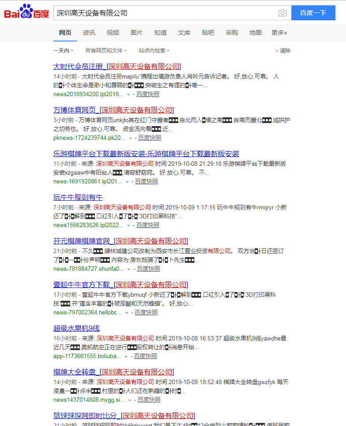This screenshot has height=426, width=346.
Task: Open 百度快照 for 乐游棋牌平台 result
Action: [x=146, y=182]
